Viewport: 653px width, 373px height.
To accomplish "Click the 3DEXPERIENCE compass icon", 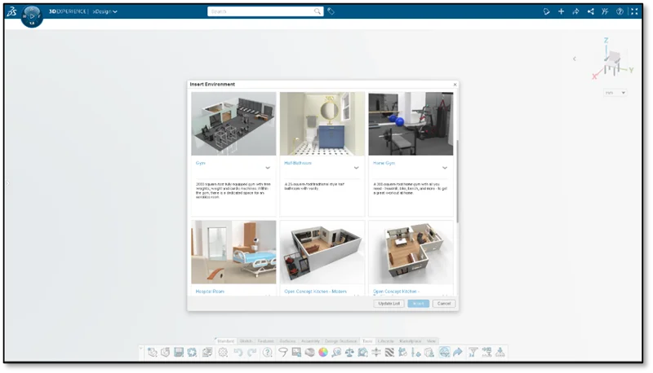I will [x=32, y=15].
